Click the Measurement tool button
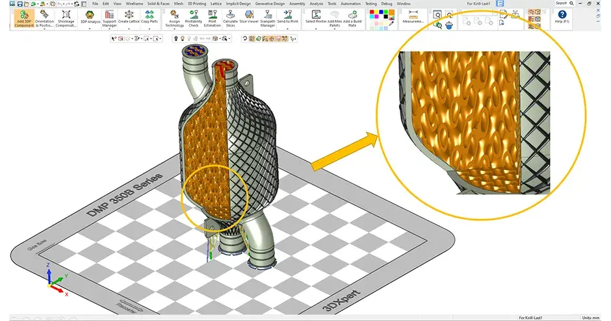 tap(413, 18)
